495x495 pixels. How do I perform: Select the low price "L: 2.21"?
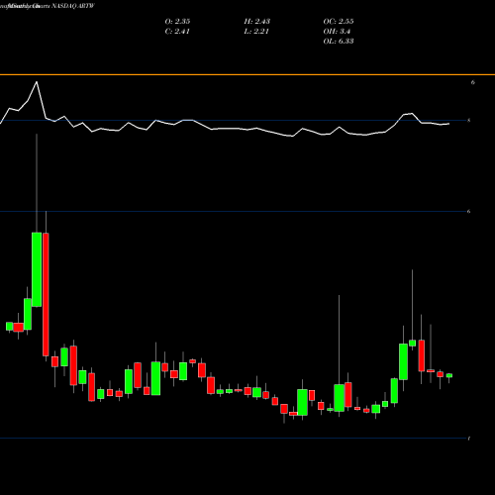pyautogui.click(x=256, y=32)
